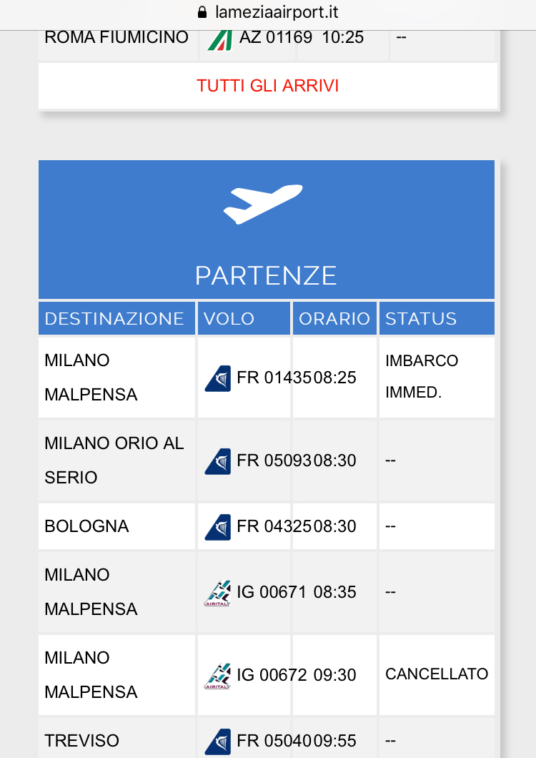Select the Status column header
Image resolution: width=536 pixels, height=758 pixels.
(421, 319)
